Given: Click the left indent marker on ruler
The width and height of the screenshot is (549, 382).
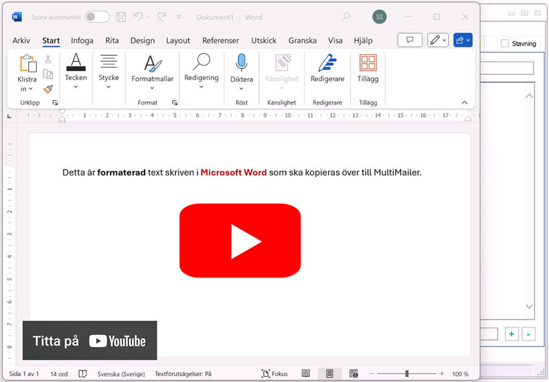Looking at the screenshot, I should (62, 119).
